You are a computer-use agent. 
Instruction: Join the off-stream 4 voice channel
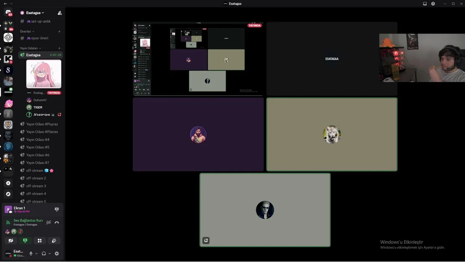41,194
